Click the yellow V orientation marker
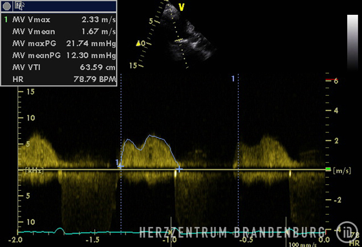The width and height of the screenshot is (362, 247). click(x=182, y=7)
